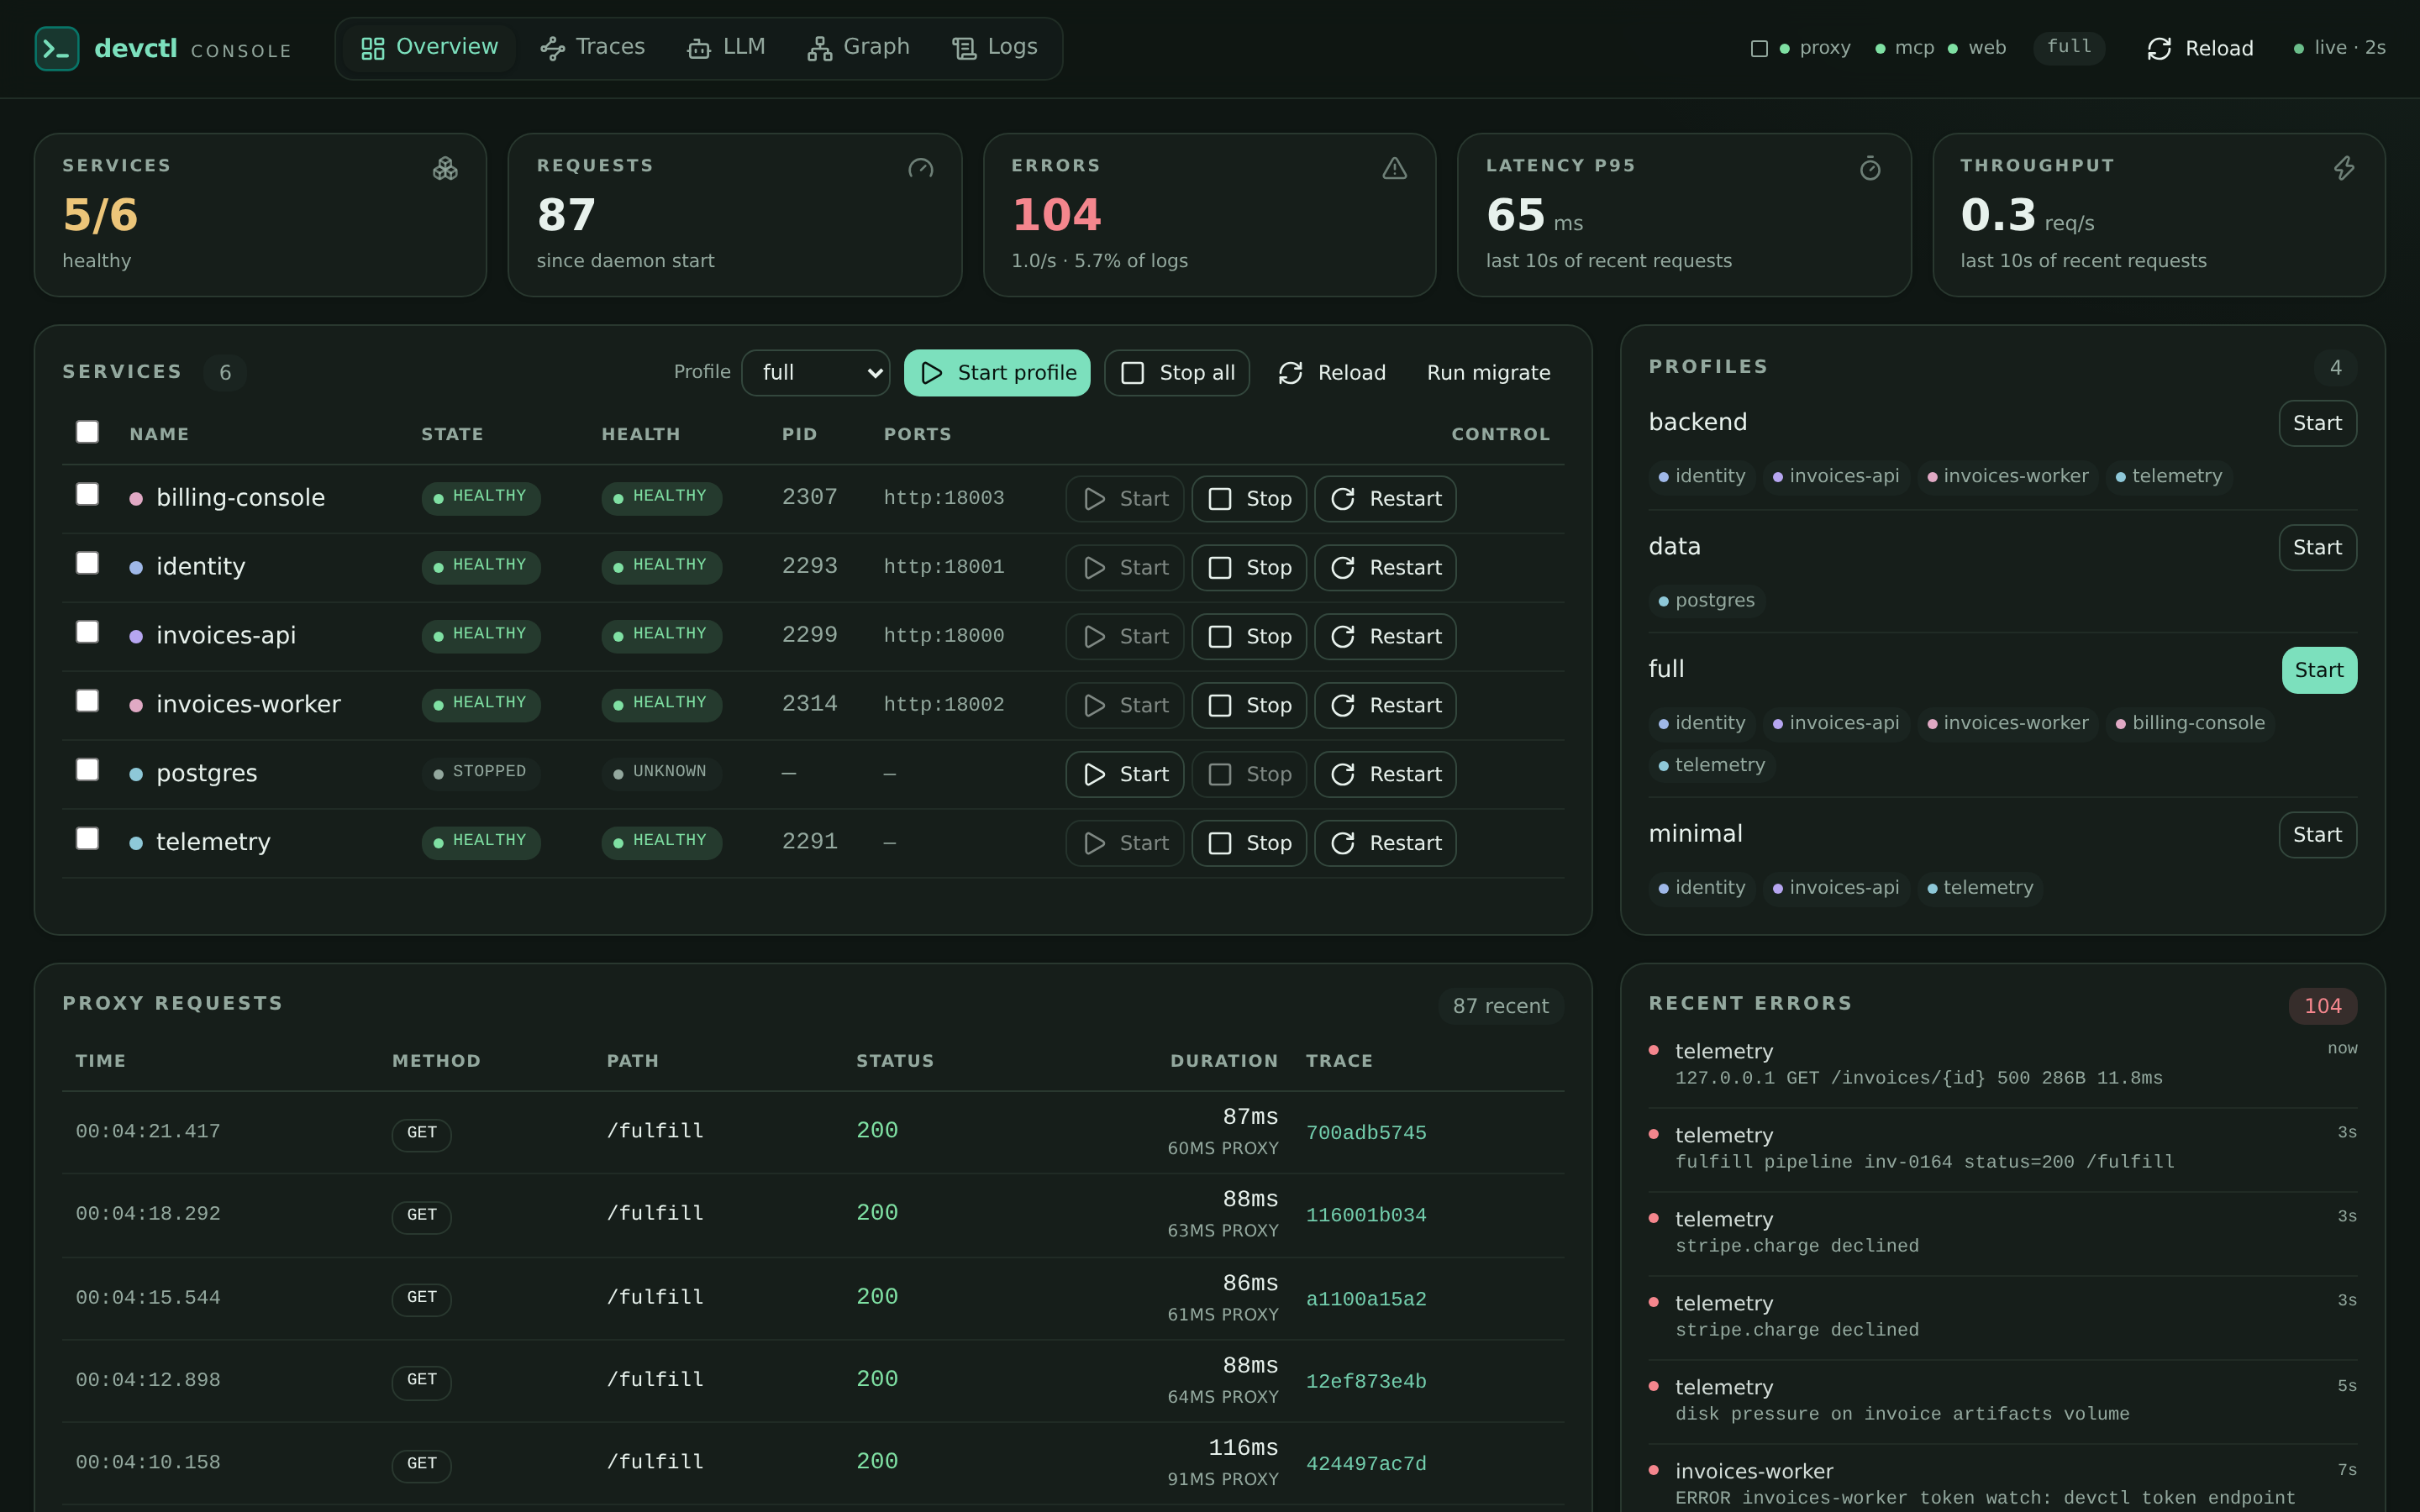This screenshot has width=2420, height=1512.
Task: Switch to the Traces tab
Action: [x=593, y=47]
